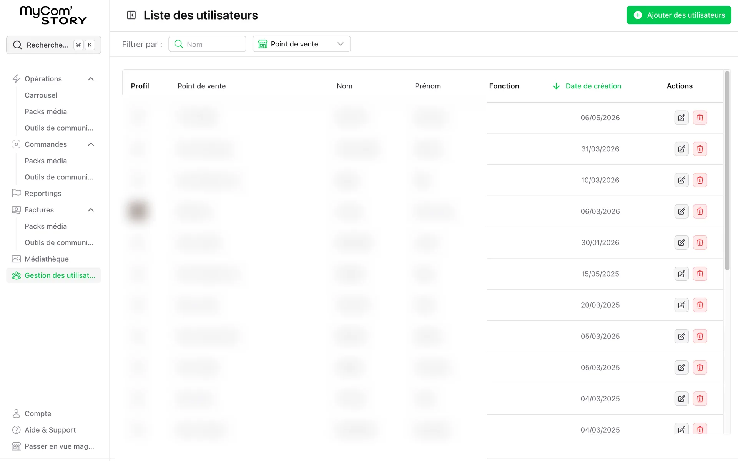
Task: Open the Compte page
Action: [38, 413]
